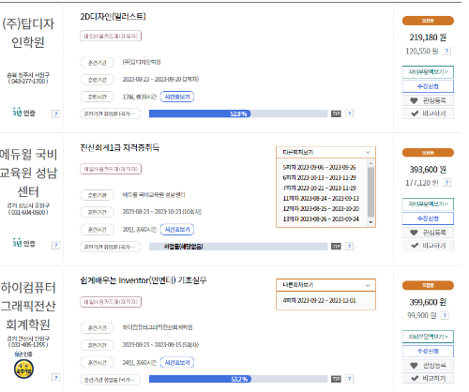Open 자비부담액보기 for 393,600 원 course
Viewport: 469px width, 392px height.
(428, 204)
